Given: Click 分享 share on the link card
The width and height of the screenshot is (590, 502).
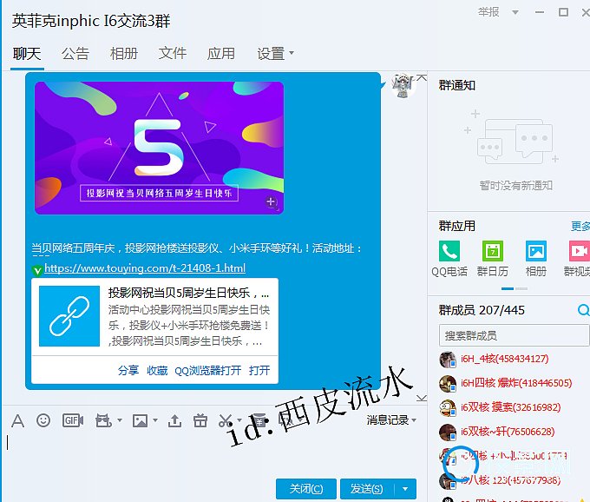Looking at the screenshot, I should (128, 371).
